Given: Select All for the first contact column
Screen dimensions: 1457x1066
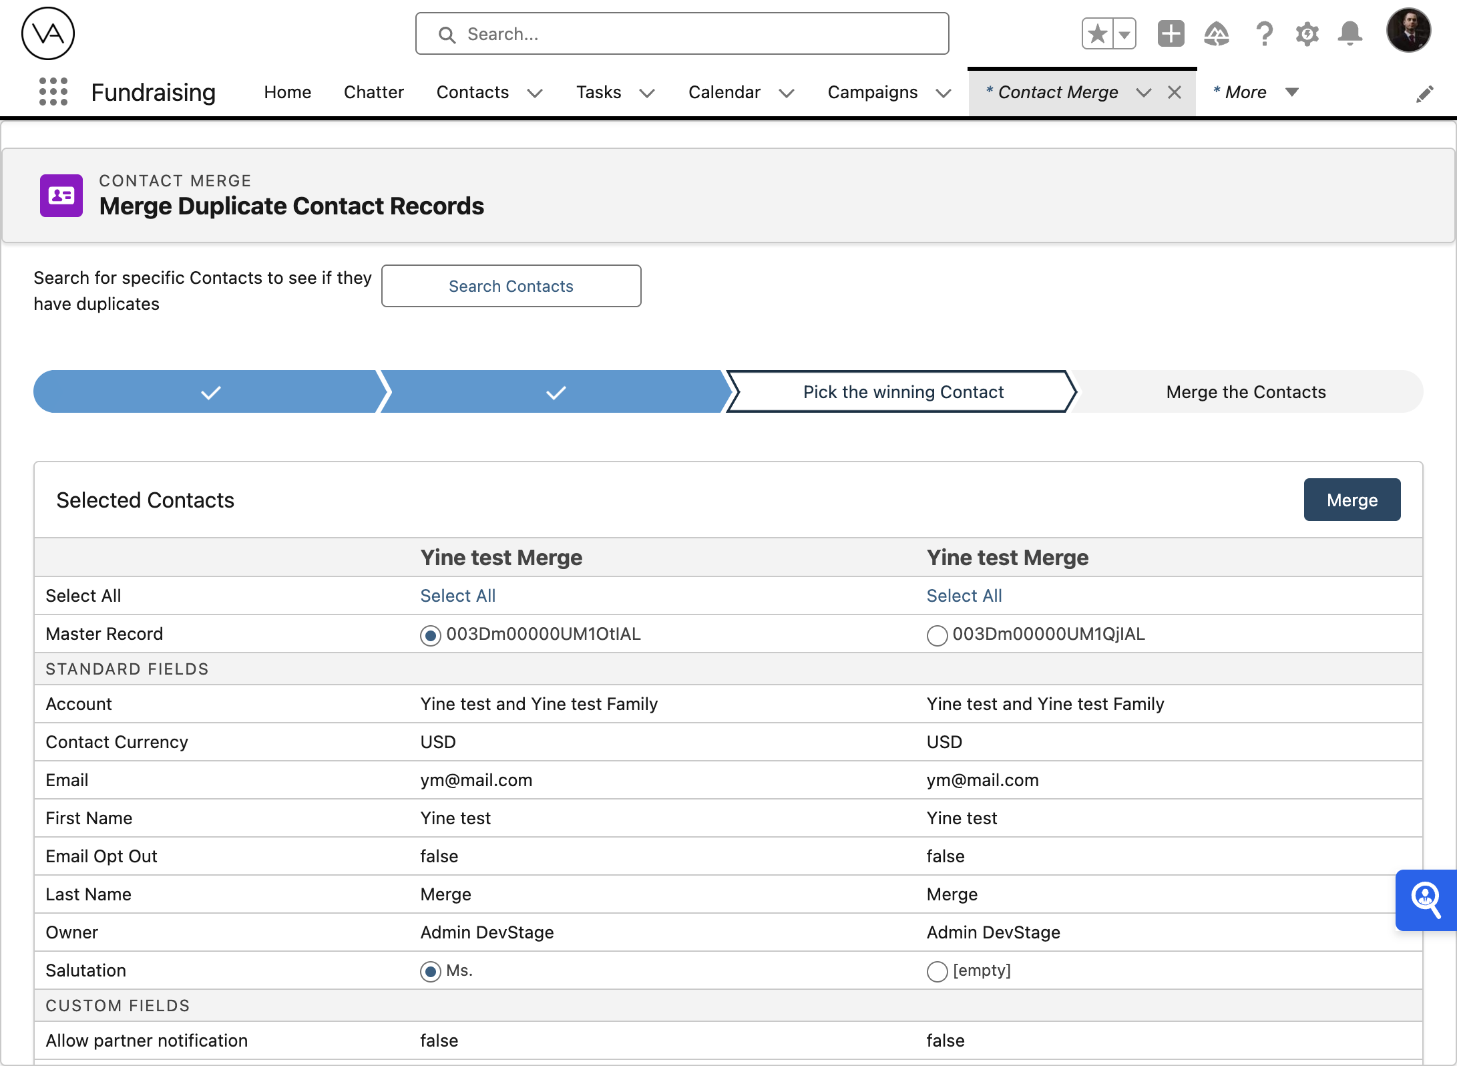Looking at the screenshot, I should tap(458, 596).
